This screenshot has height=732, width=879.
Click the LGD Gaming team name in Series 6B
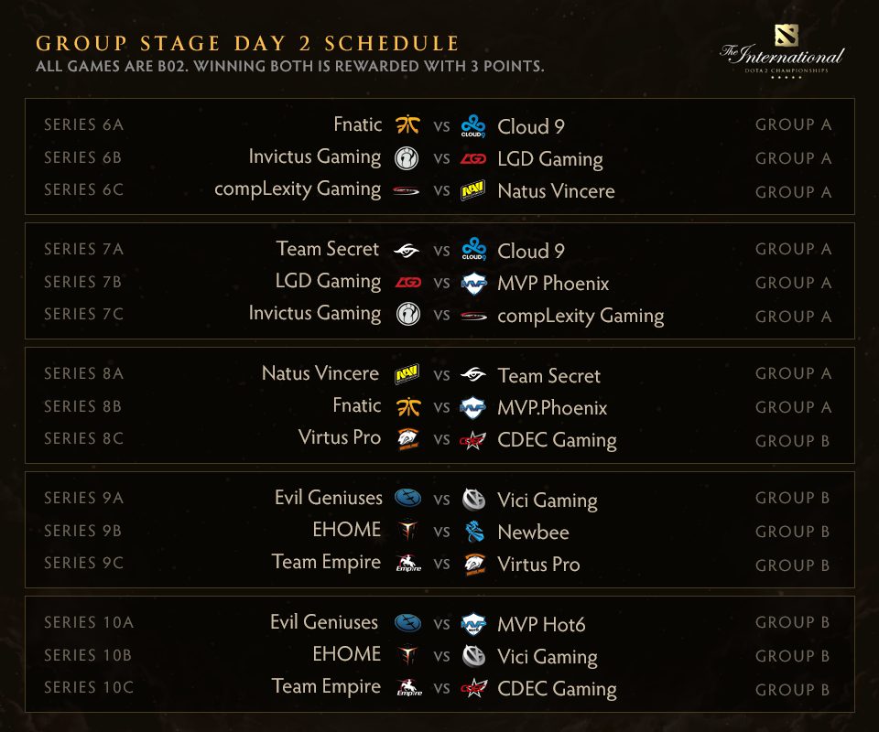(x=549, y=159)
